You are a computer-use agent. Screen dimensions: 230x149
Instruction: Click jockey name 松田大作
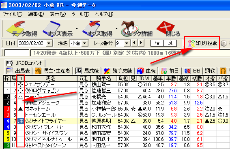click(x=101, y=127)
